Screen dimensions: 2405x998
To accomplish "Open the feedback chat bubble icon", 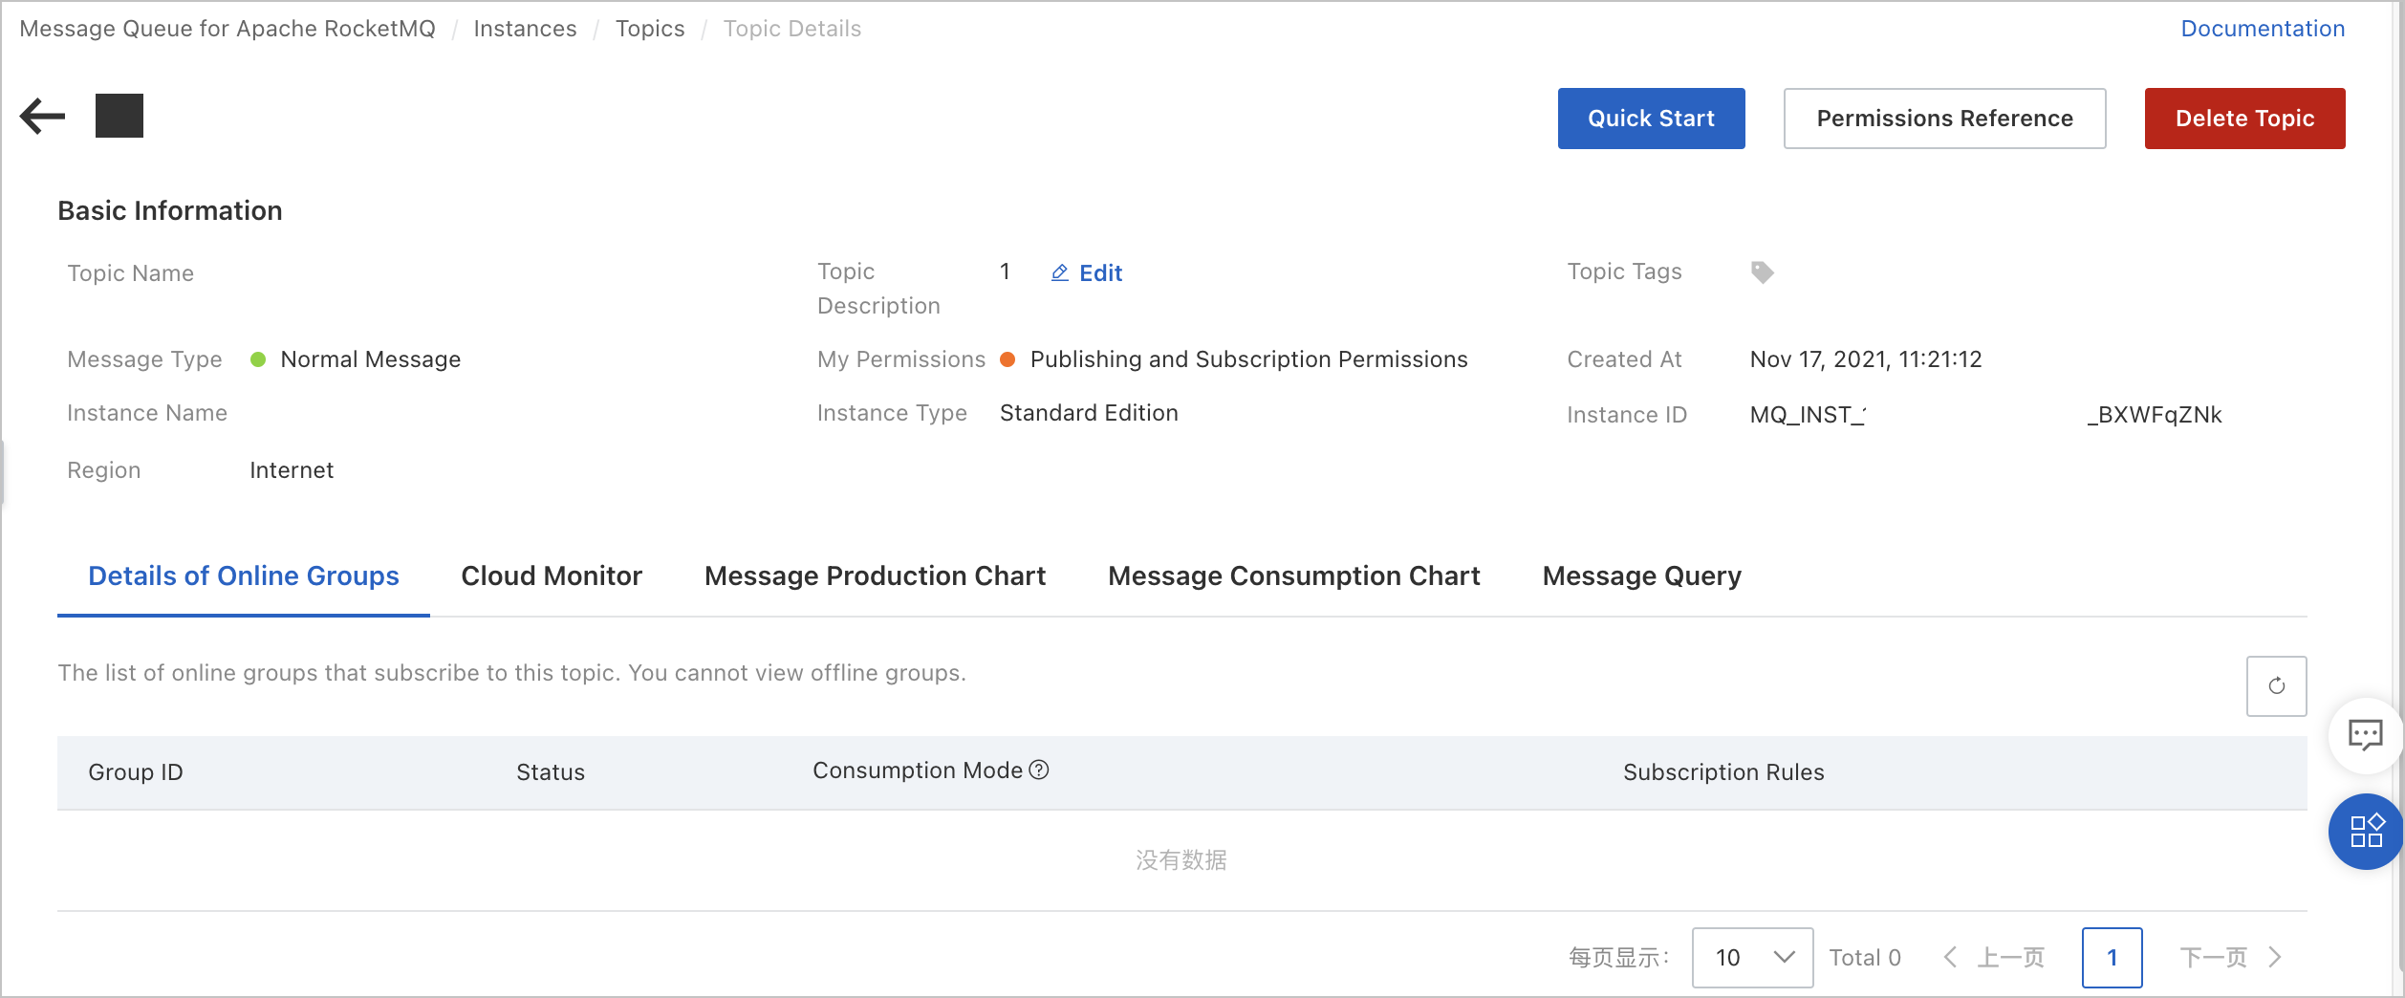I will [x=2365, y=734].
